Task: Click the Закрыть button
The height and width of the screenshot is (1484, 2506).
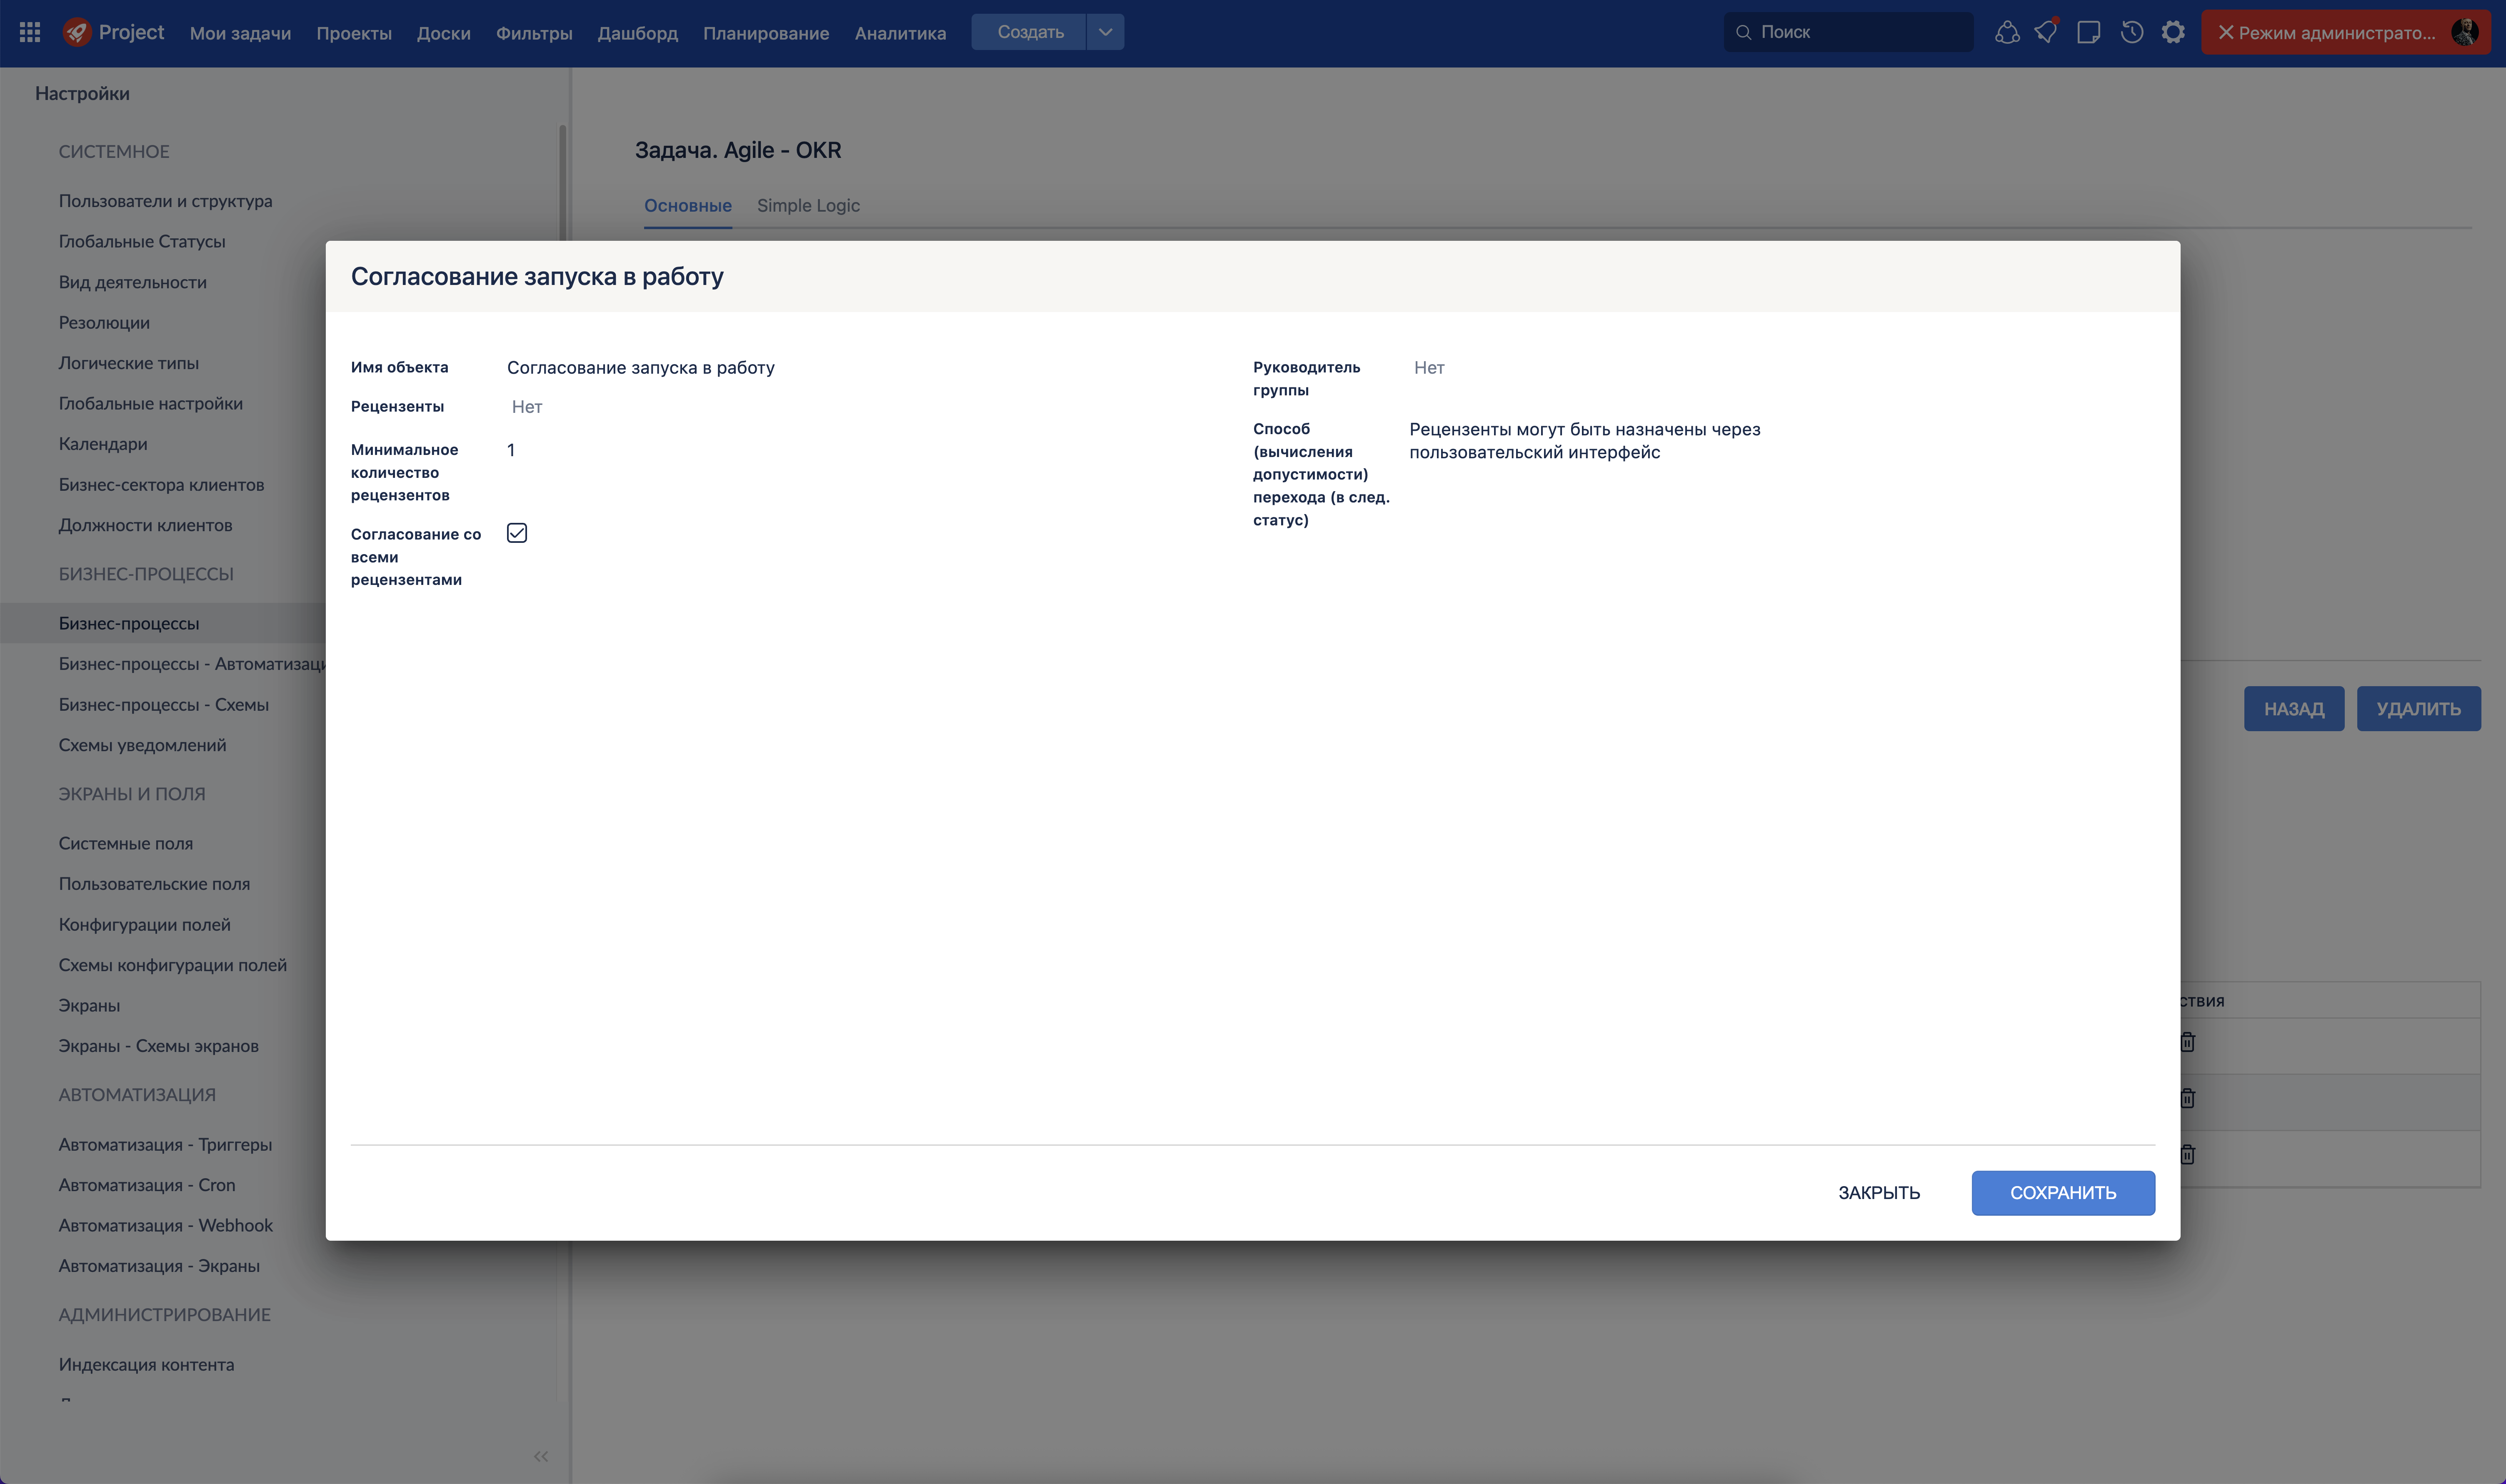Action: 1879,1193
